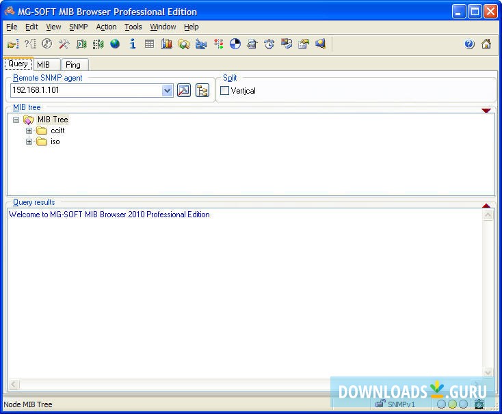The height and width of the screenshot is (414, 502).
Task: Open the SNMP menu
Action: pos(79,27)
